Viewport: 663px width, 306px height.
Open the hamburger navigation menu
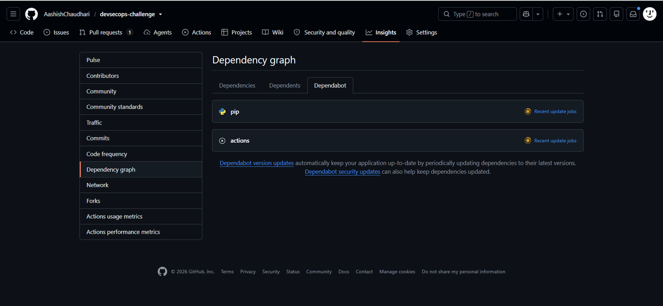click(14, 14)
